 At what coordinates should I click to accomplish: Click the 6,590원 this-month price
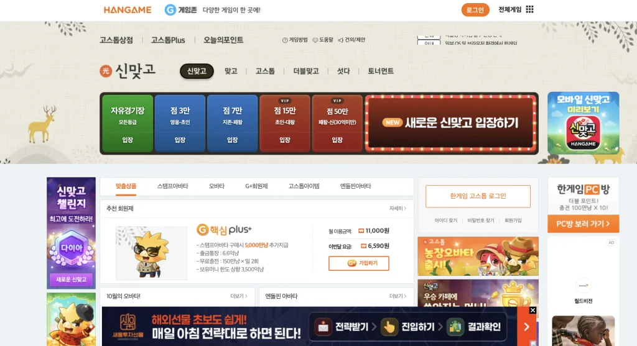coord(378,246)
